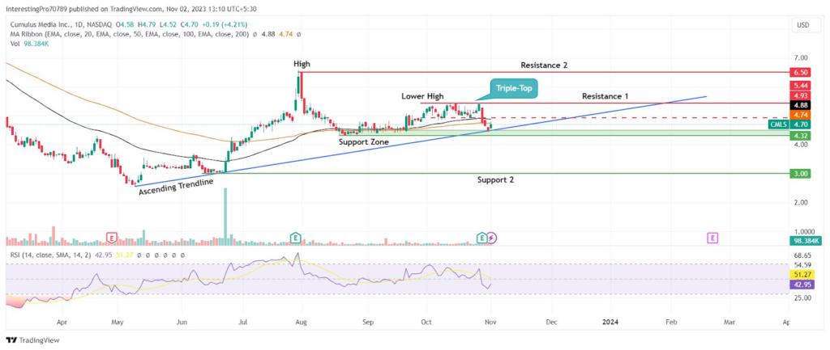Select the Lower High text label
Screen dimensions: 830x350
[x=422, y=97]
